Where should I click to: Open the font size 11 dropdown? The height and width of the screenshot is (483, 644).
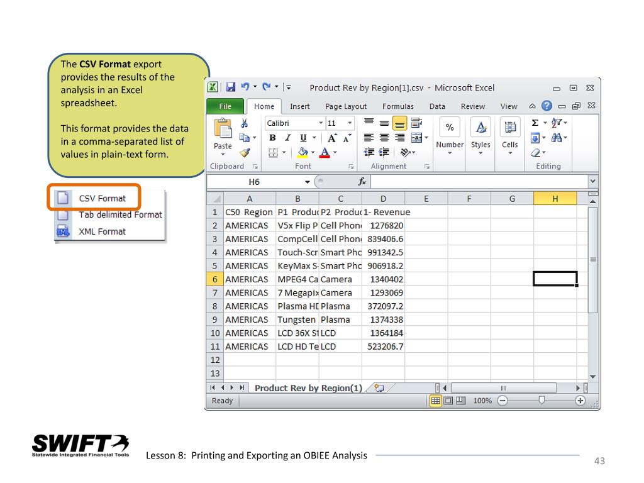[350, 123]
